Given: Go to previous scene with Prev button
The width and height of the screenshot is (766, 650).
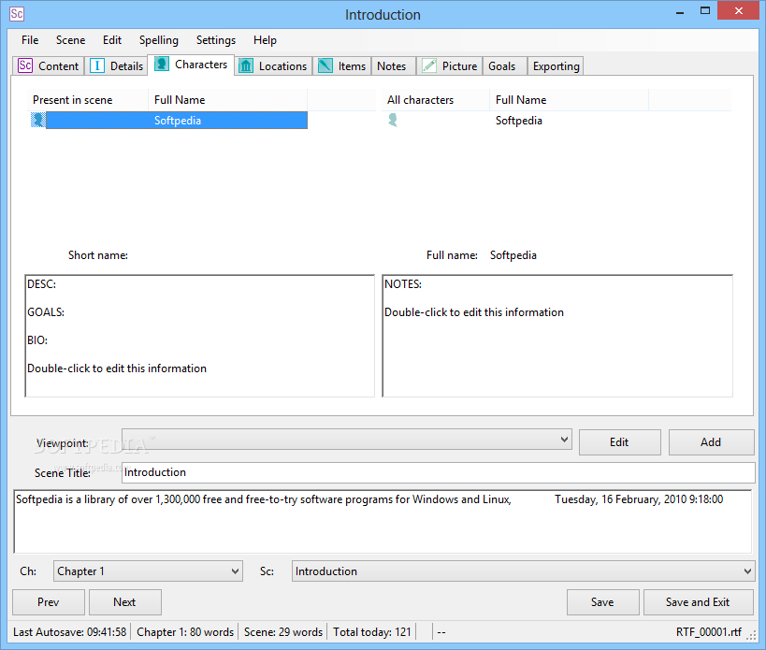Looking at the screenshot, I should [49, 602].
